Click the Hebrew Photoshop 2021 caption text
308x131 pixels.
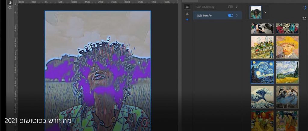(38, 121)
